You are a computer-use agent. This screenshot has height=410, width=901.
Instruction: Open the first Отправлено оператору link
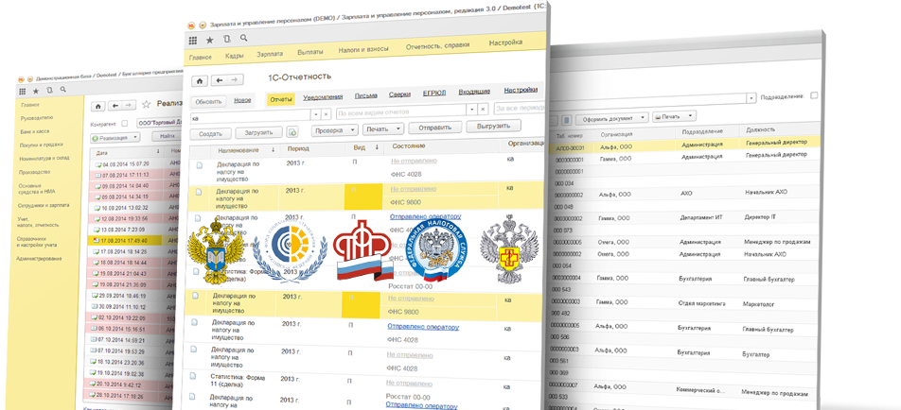[x=425, y=215]
